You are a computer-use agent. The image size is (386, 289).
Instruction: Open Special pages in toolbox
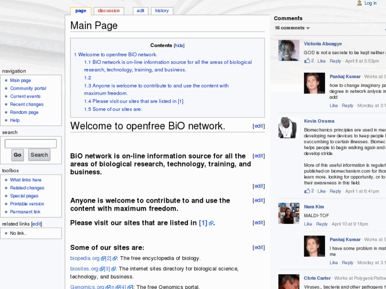tap(24, 196)
